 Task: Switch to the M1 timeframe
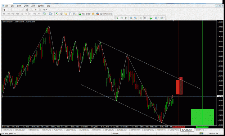tap(4, 14)
